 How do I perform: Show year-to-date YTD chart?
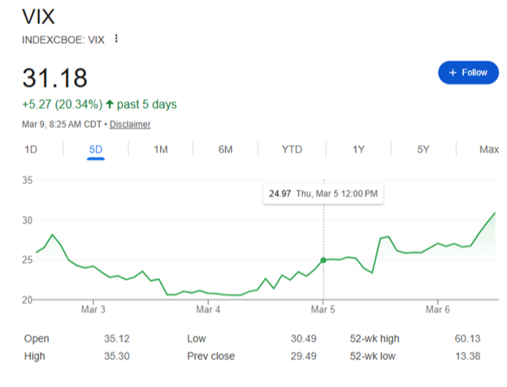point(292,149)
